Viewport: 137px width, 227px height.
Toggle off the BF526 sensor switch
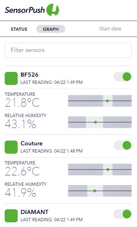123,77
